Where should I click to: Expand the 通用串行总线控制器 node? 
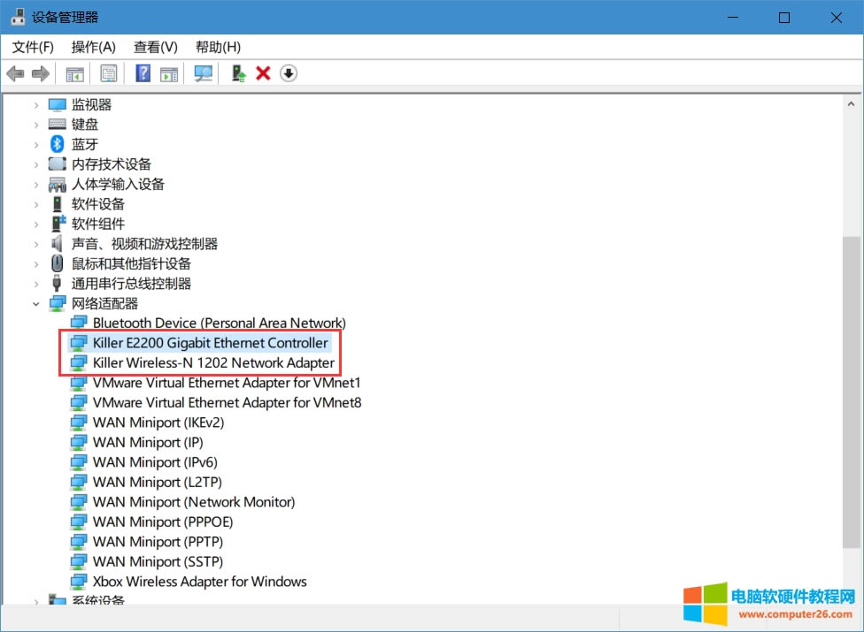(36, 284)
